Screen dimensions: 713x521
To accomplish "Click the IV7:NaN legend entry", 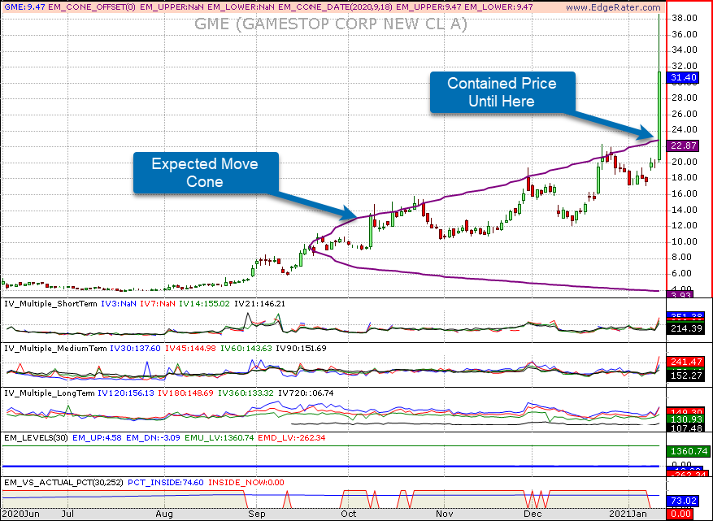I will coord(158,304).
